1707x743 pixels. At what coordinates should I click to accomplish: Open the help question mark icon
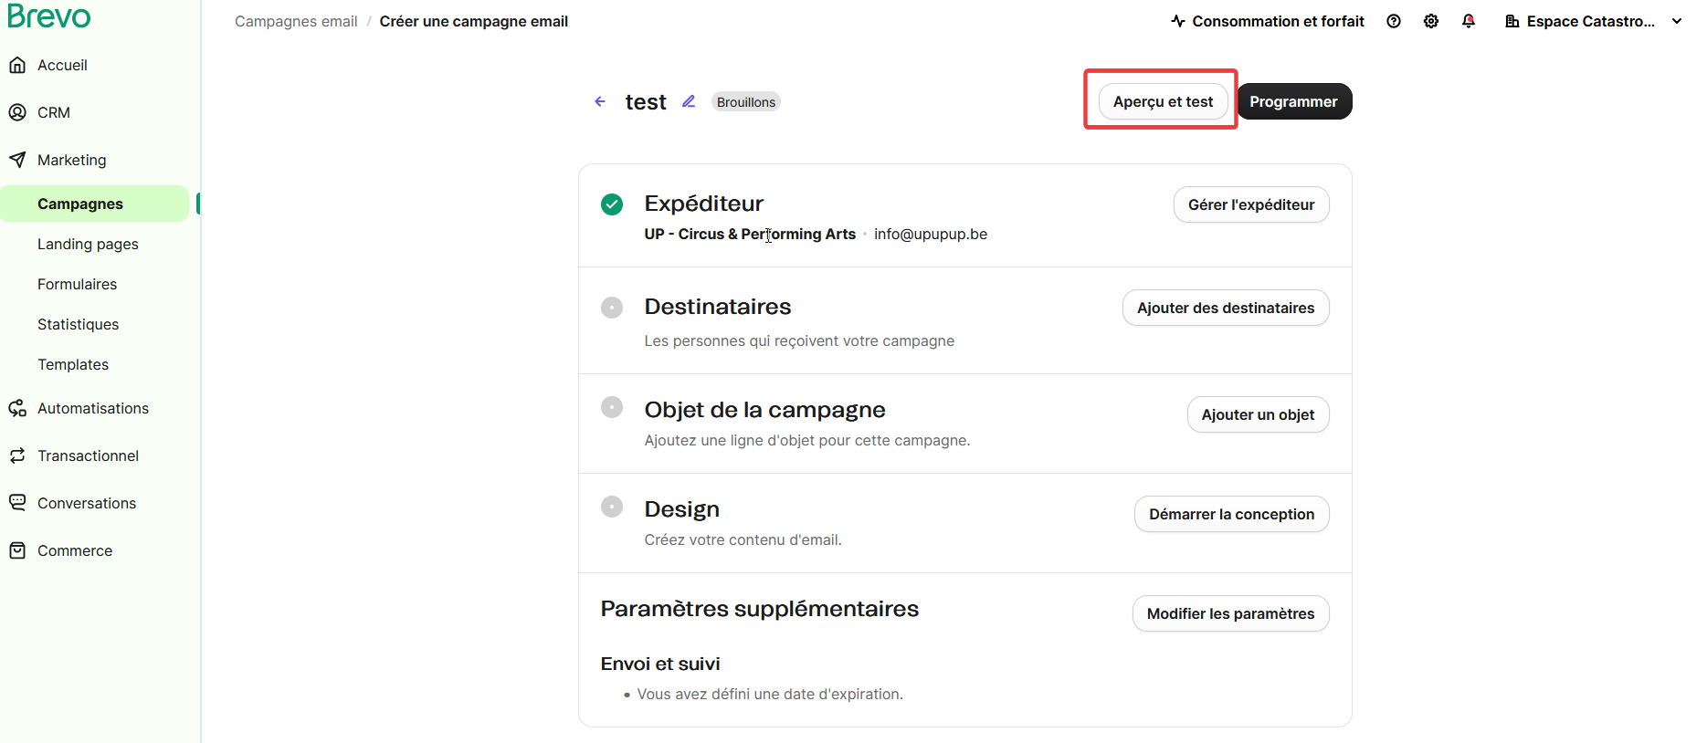(x=1394, y=21)
